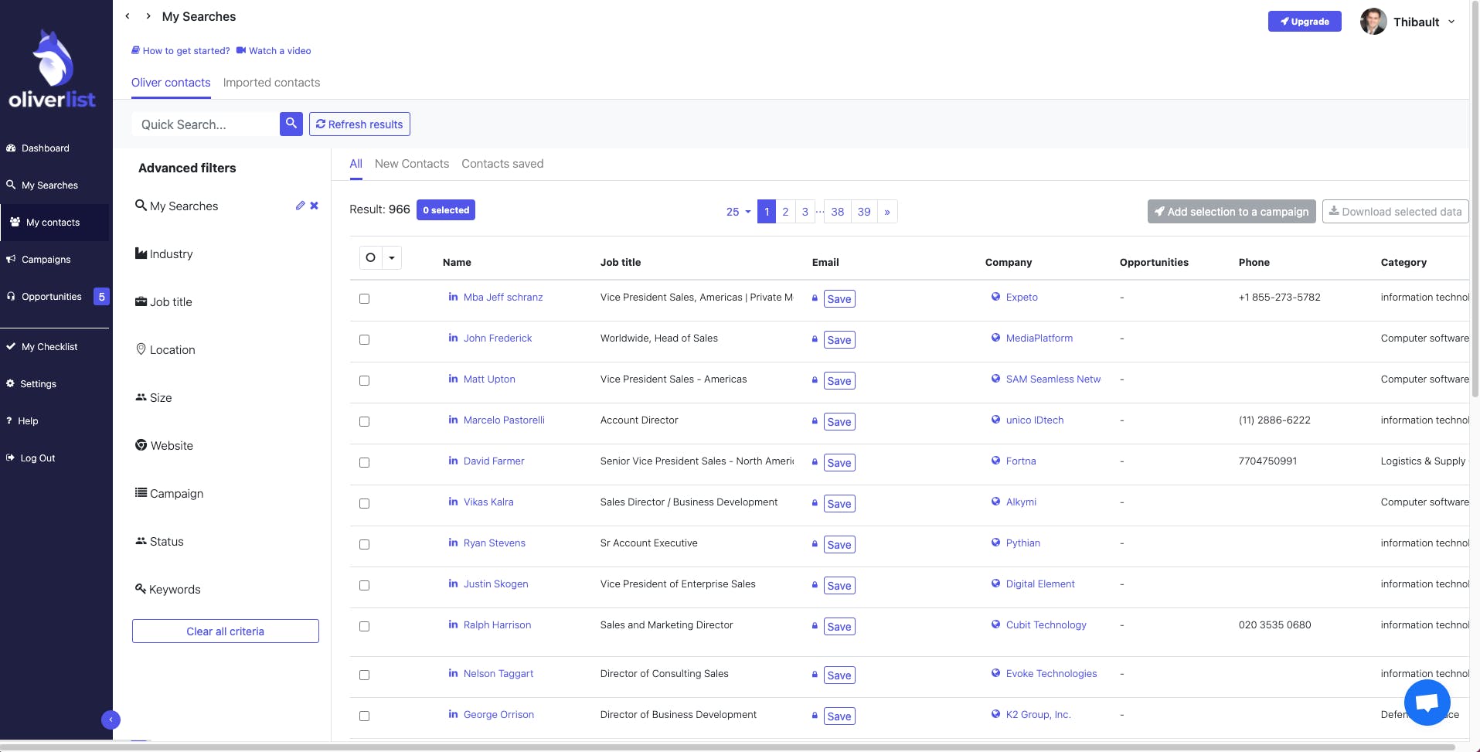Image resolution: width=1480 pixels, height=752 pixels.
Task: Check the box for Mba Jeff schranz
Action: click(364, 298)
